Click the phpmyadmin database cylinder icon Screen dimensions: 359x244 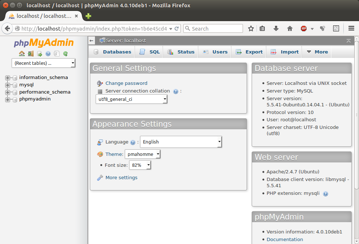tap(15, 99)
